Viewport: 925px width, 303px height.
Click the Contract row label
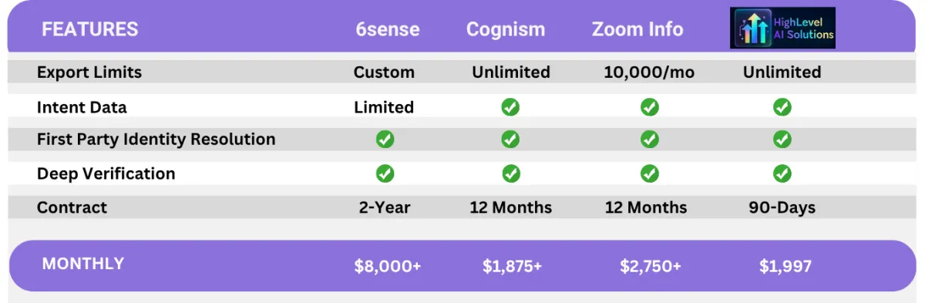(72, 207)
